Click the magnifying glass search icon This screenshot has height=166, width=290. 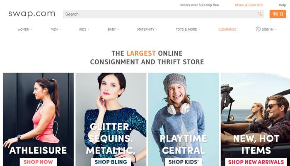click(x=260, y=14)
